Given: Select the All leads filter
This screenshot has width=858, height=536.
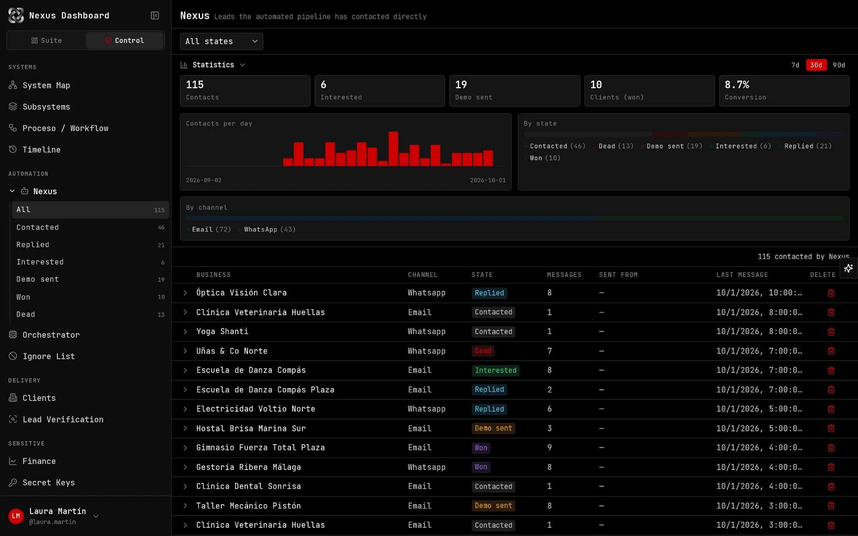Looking at the screenshot, I should 91,210.
